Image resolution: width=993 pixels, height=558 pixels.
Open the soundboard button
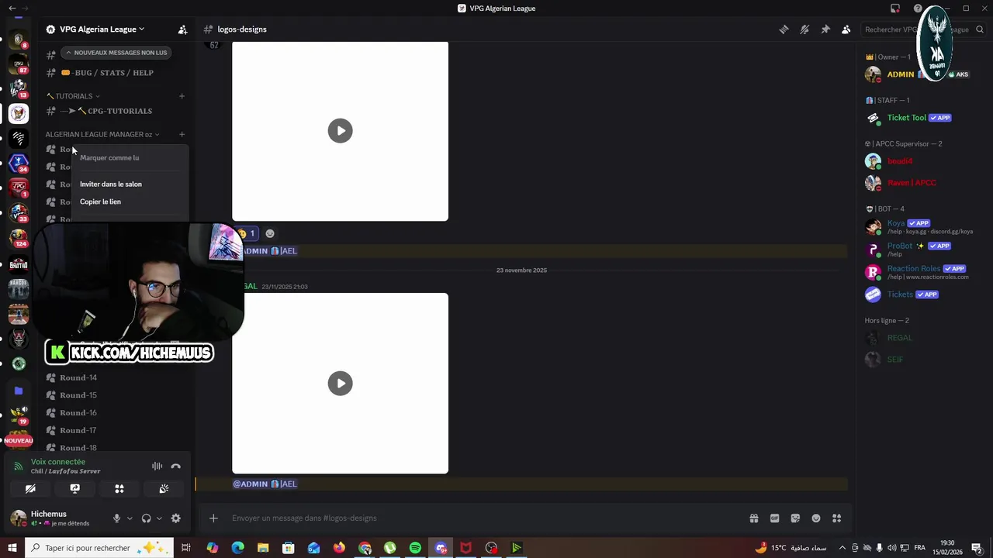point(164,489)
